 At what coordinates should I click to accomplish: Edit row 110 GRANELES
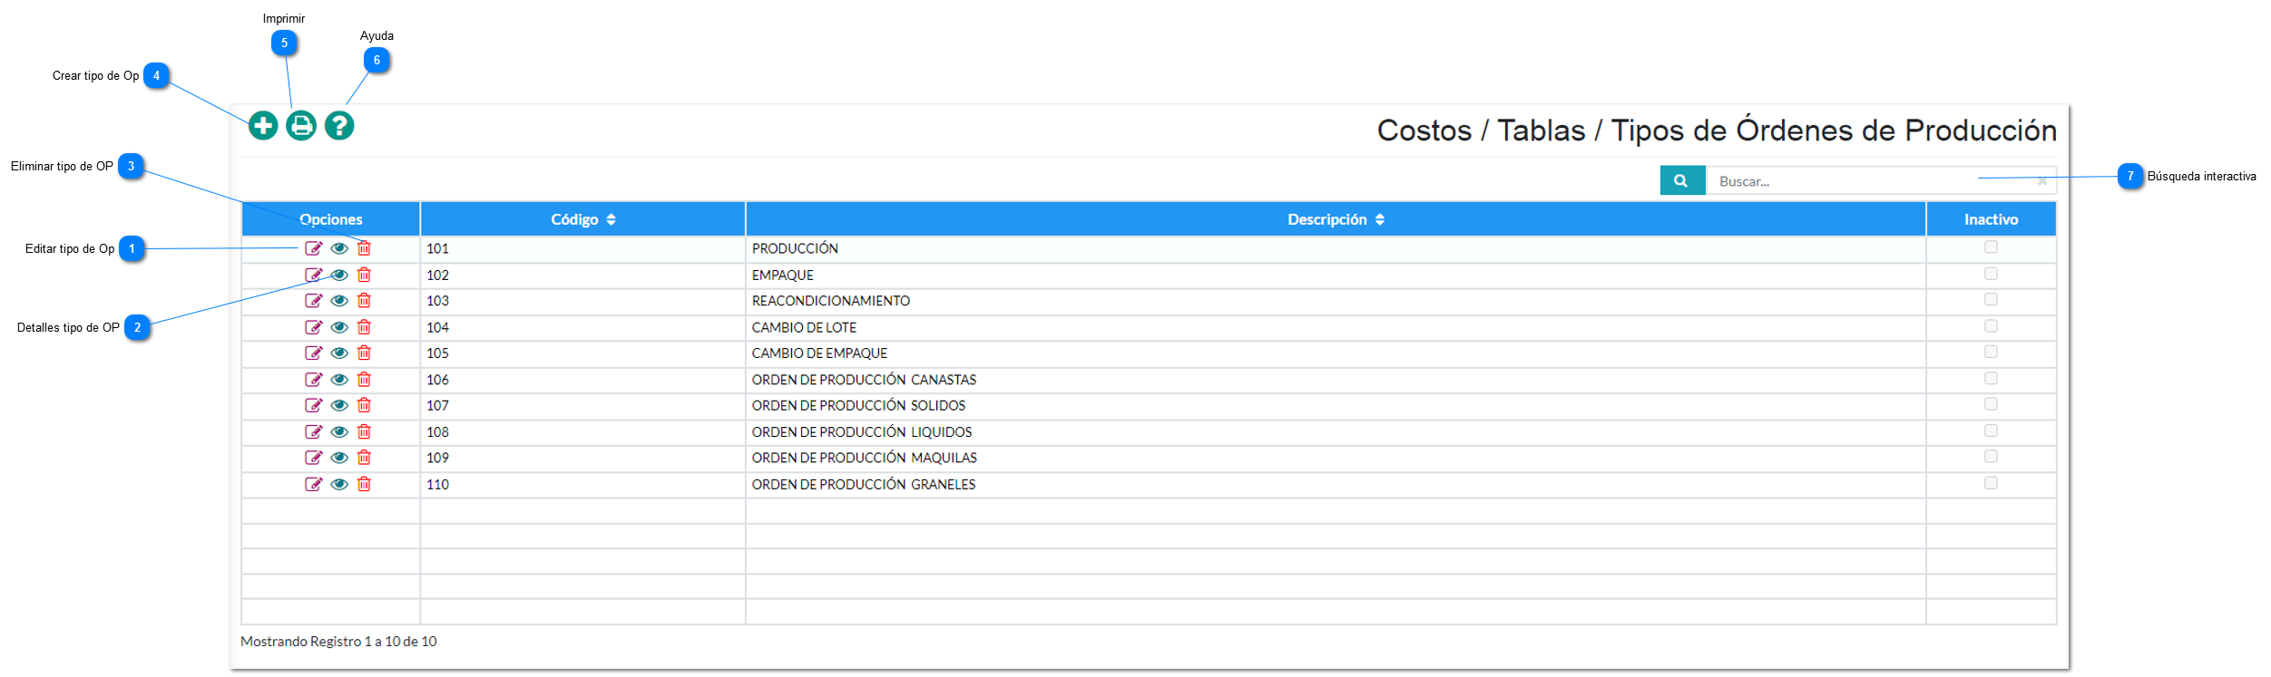pyautogui.click(x=314, y=484)
